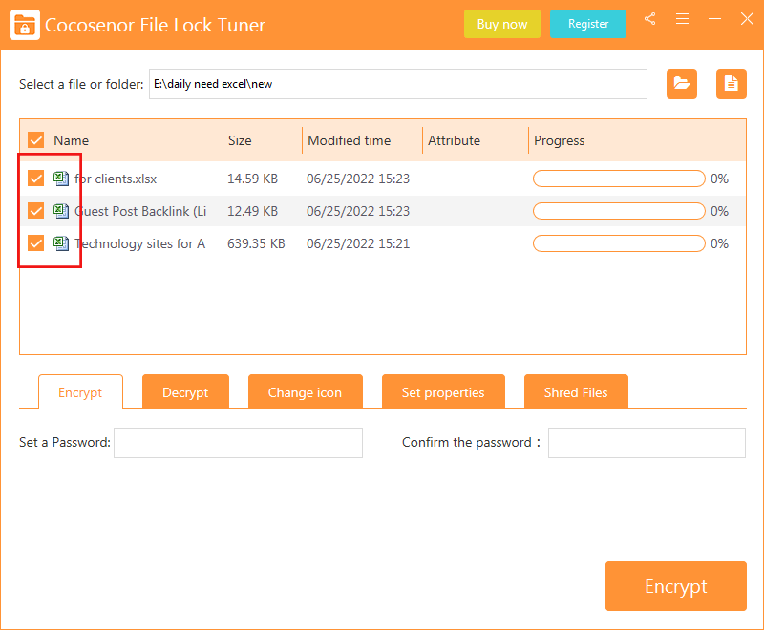Sort by the Name column header
This screenshot has height=630, width=764.
pyautogui.click(x=71, y=140)
